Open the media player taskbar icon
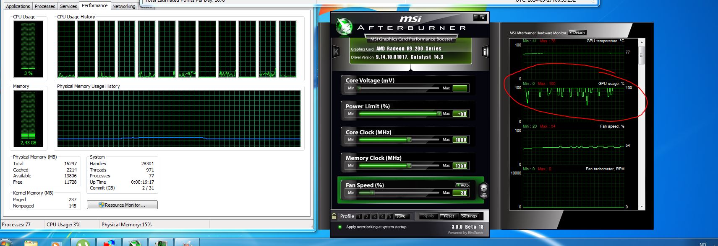 (56, 243)
